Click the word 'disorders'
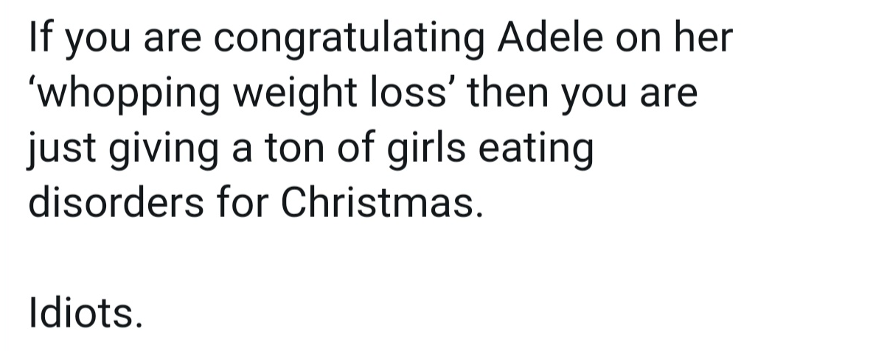873x351 pixels. (116, 202)
